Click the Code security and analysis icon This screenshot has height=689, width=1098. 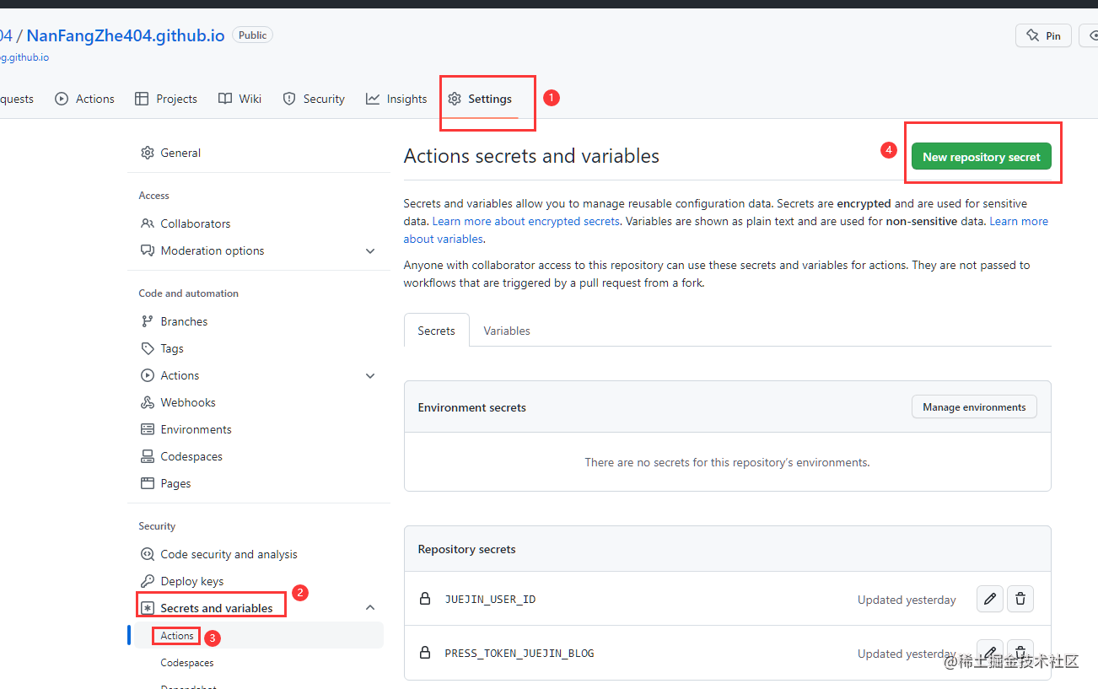tap(148, 554)
